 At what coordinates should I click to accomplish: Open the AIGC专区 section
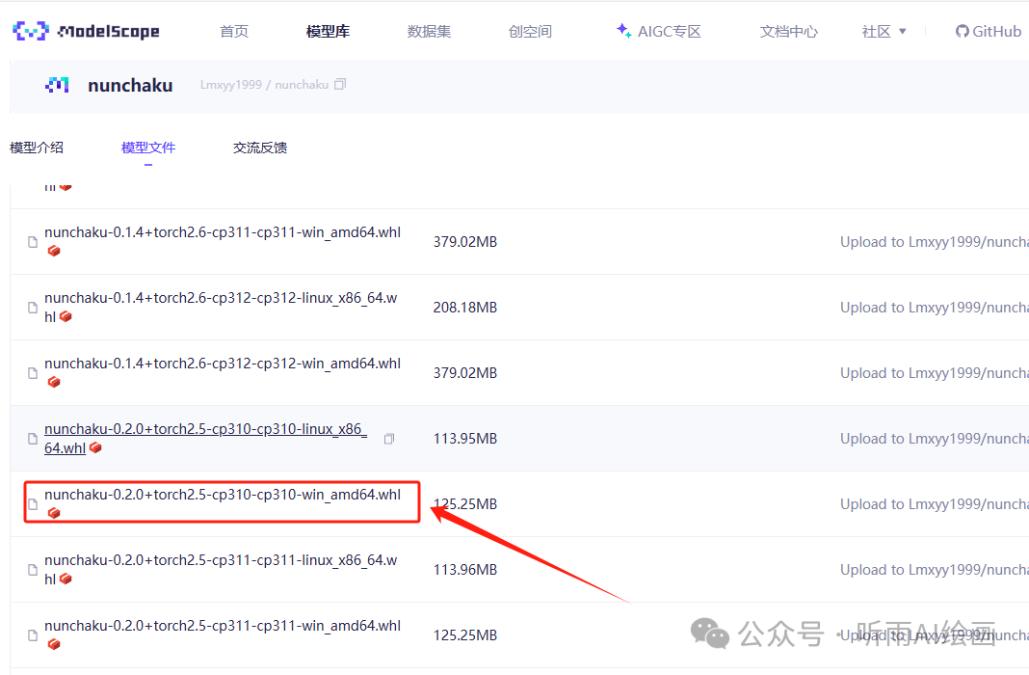pos(659,31)
